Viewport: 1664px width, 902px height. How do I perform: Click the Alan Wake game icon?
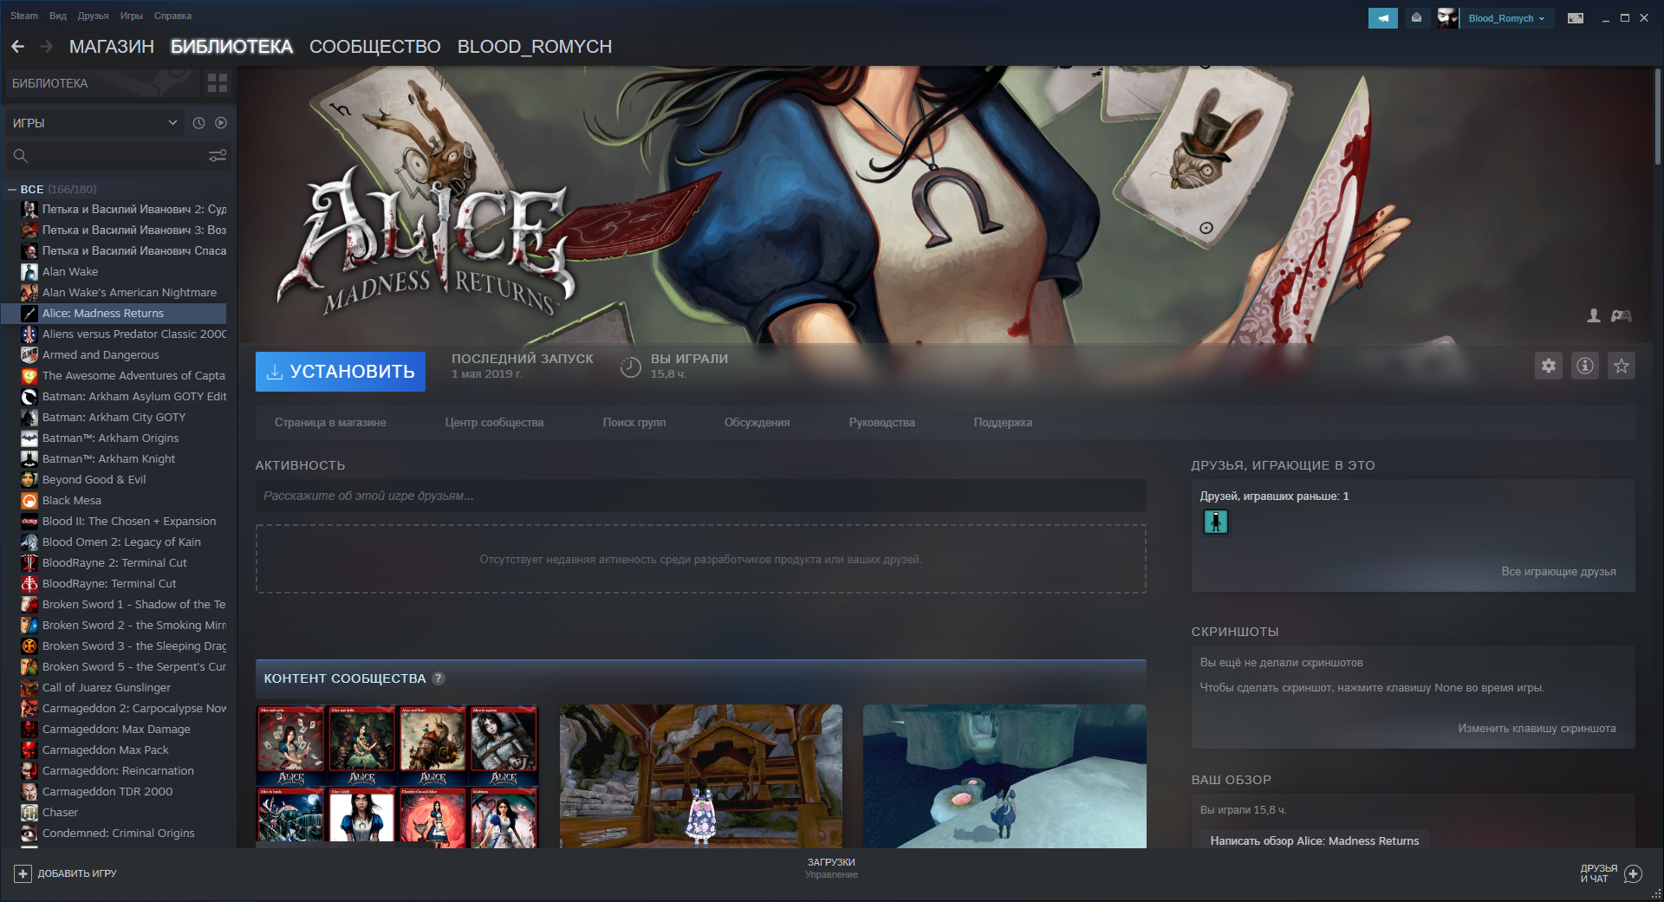pos(29,272)
